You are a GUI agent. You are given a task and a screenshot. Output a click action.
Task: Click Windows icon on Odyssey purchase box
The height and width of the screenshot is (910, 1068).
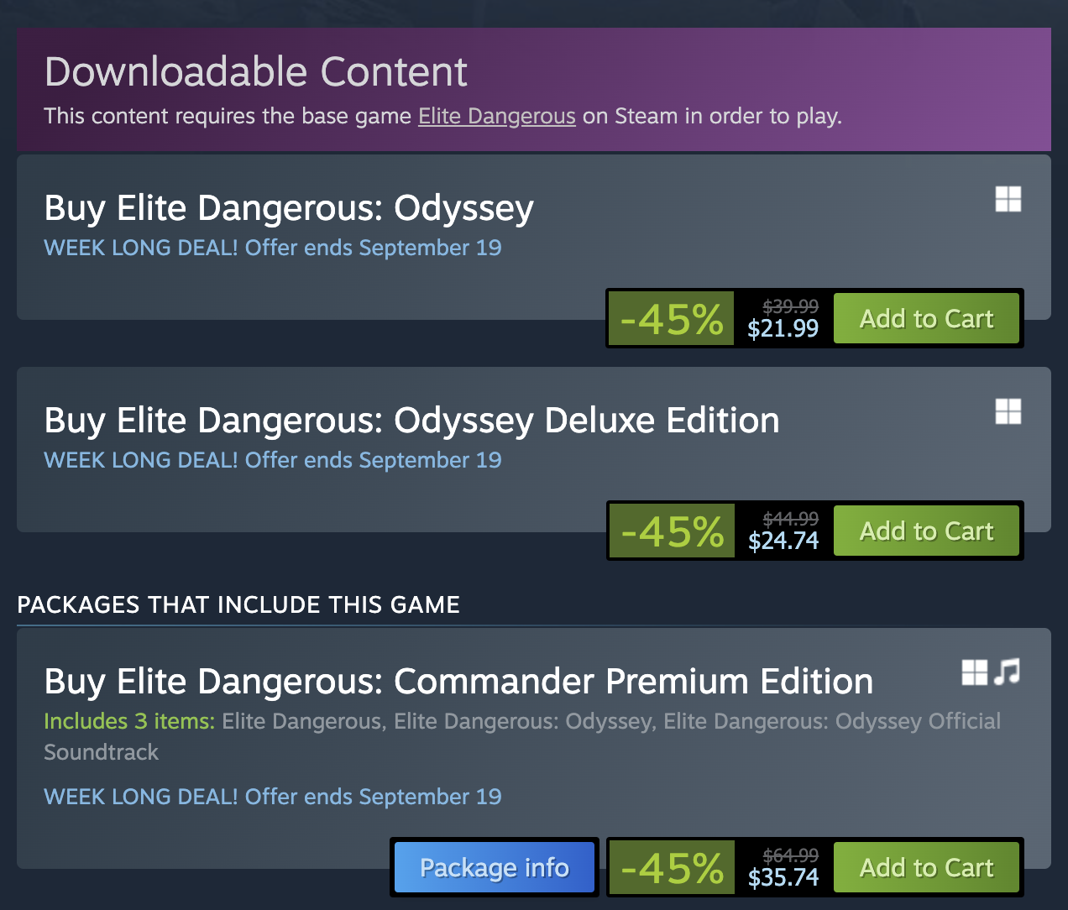[x=1008, y=200]
